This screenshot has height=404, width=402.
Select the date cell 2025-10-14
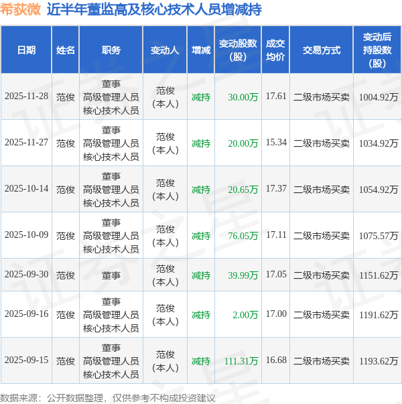[x=26, y=189]
